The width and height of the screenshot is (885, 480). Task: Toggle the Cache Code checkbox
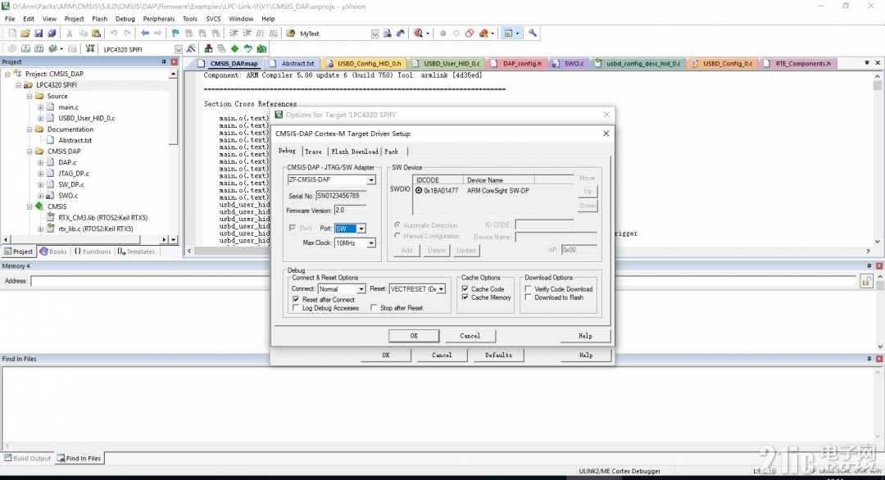[465, 289]
